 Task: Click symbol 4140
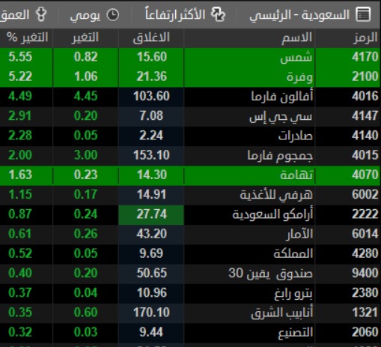coord(365,136)
